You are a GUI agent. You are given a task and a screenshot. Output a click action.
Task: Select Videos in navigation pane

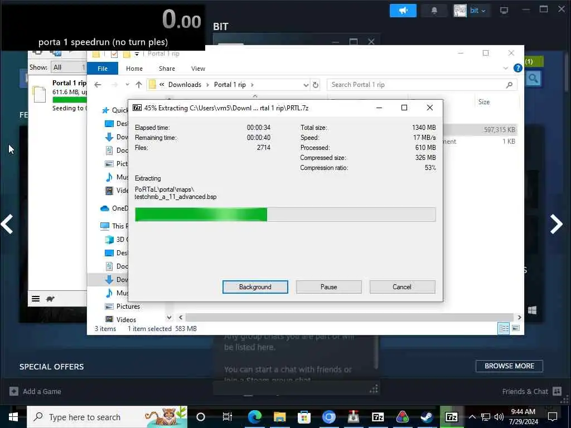click(120, 319)
